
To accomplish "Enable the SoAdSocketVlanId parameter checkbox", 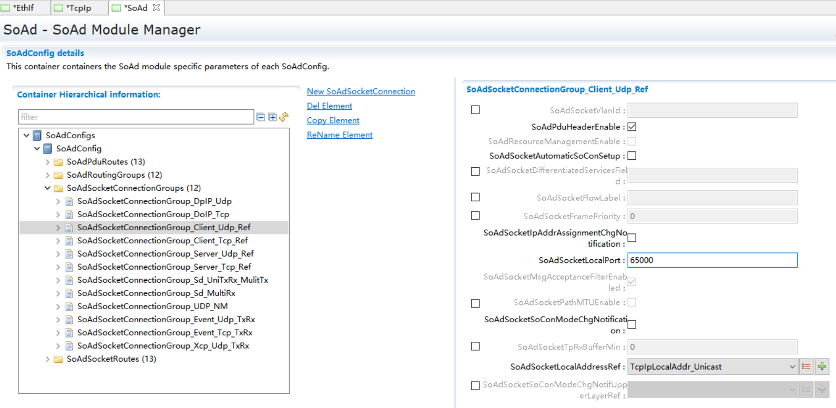I will [x=475, y=110].
